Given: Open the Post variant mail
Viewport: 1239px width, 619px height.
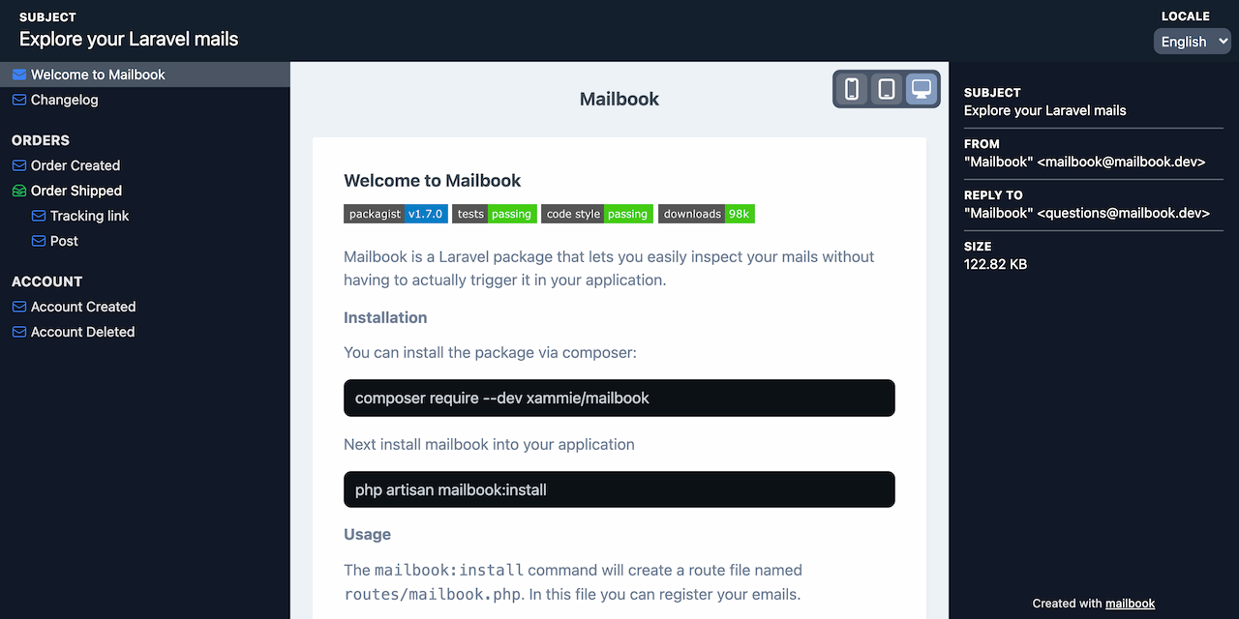Looking at the screenshot, I should pyautogui.click(x=64, y=241).
